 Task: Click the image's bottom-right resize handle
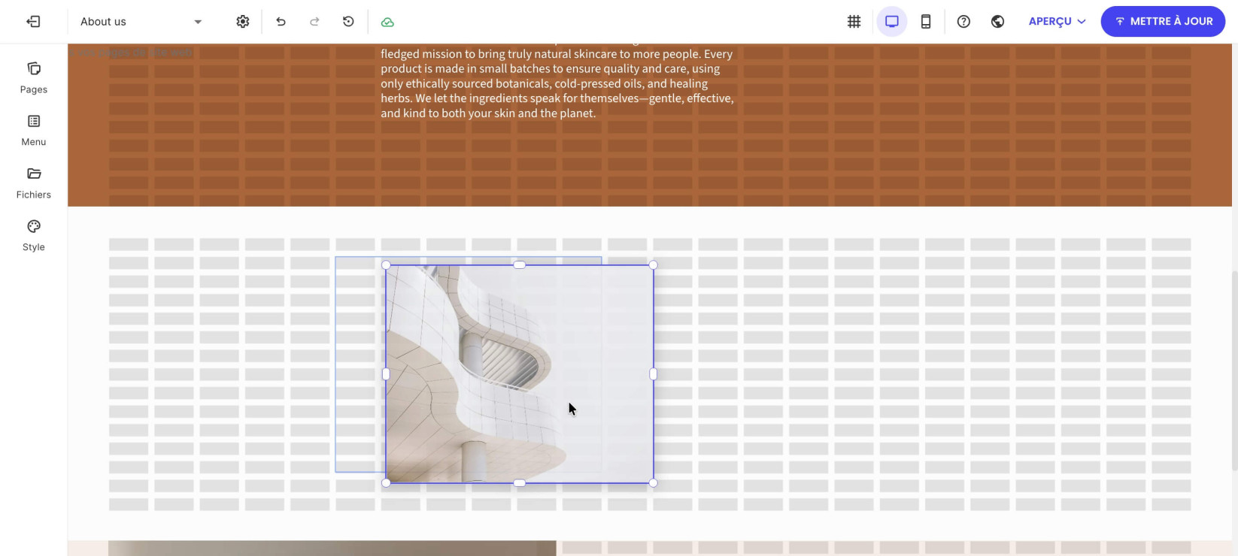653,483
